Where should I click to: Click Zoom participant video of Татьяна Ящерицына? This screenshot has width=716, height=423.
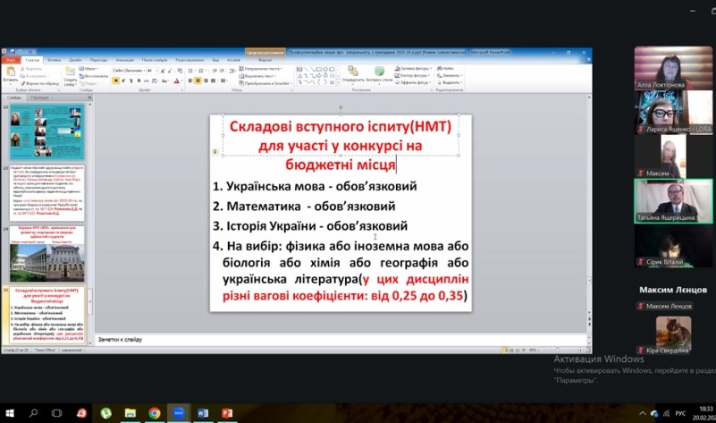click(673, 201)
